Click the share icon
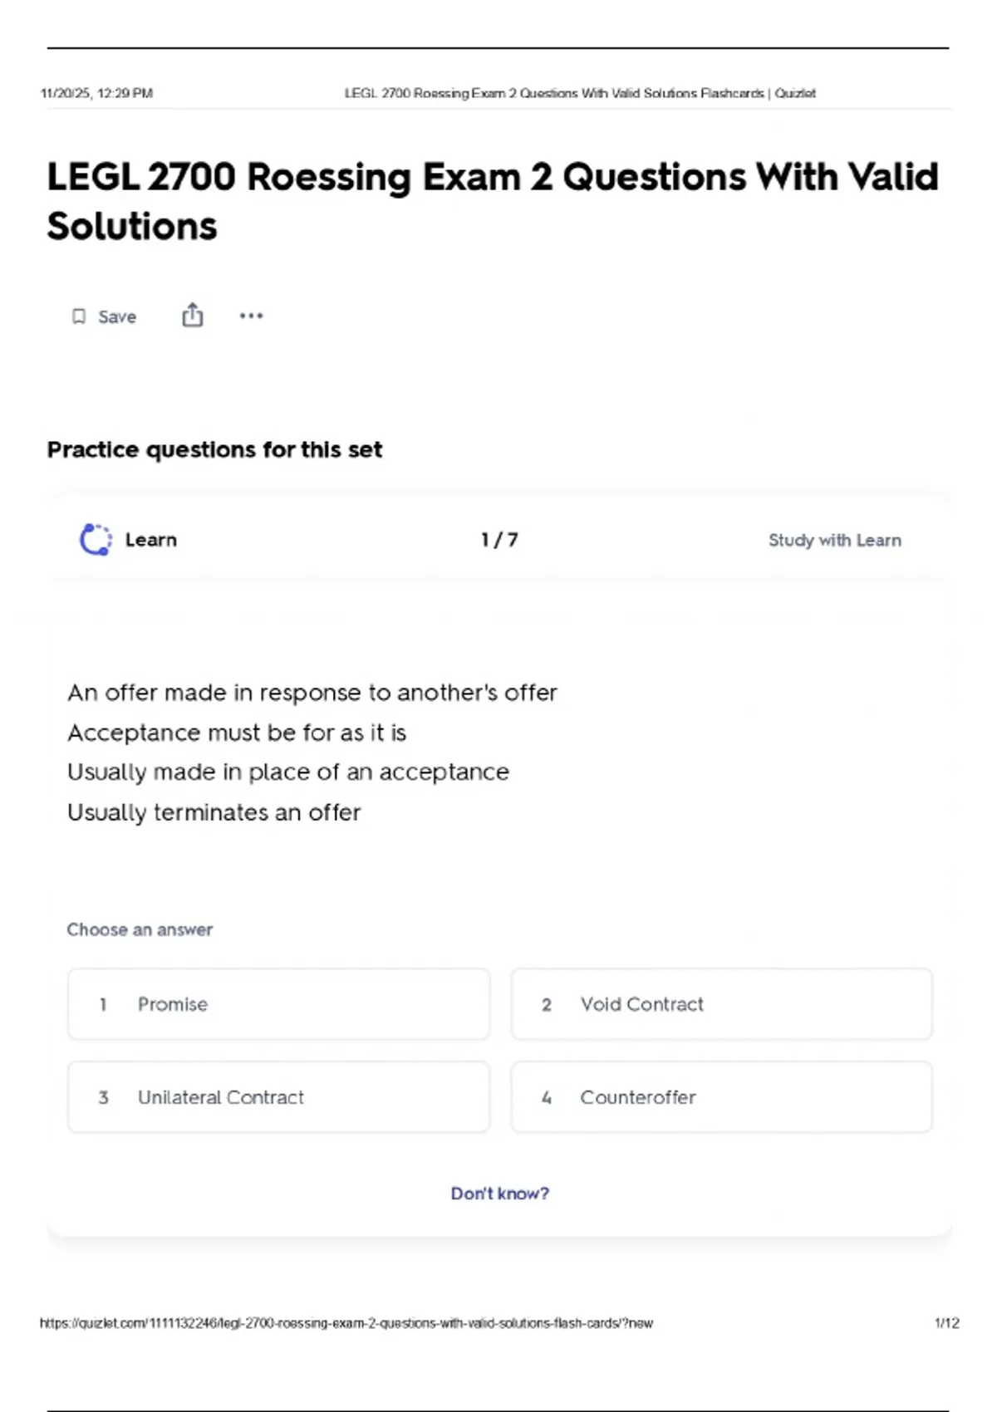This screenshot has height=1412, width=997. click(193, 316)
